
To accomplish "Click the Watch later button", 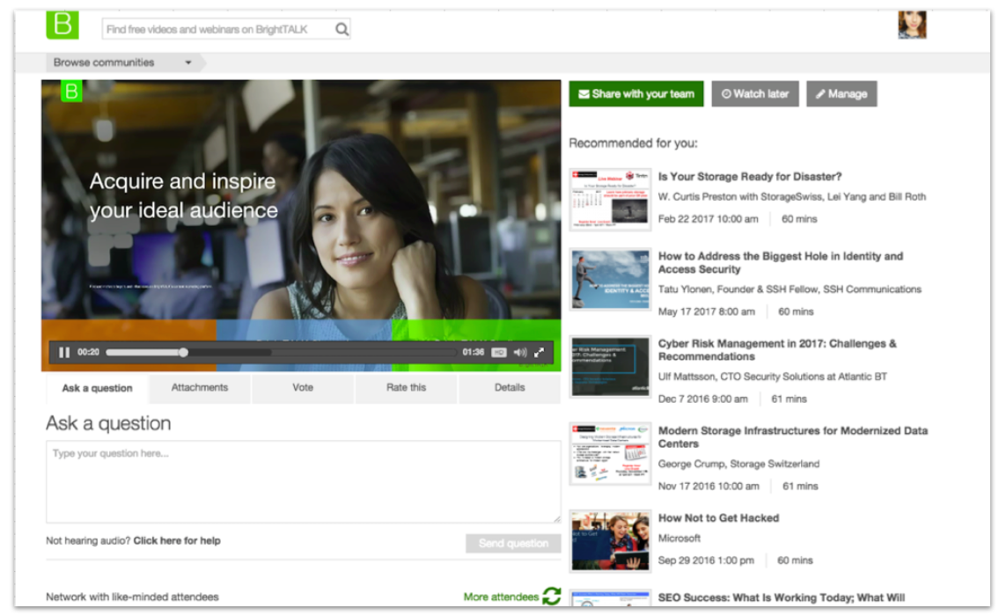I will click(754, 93).
